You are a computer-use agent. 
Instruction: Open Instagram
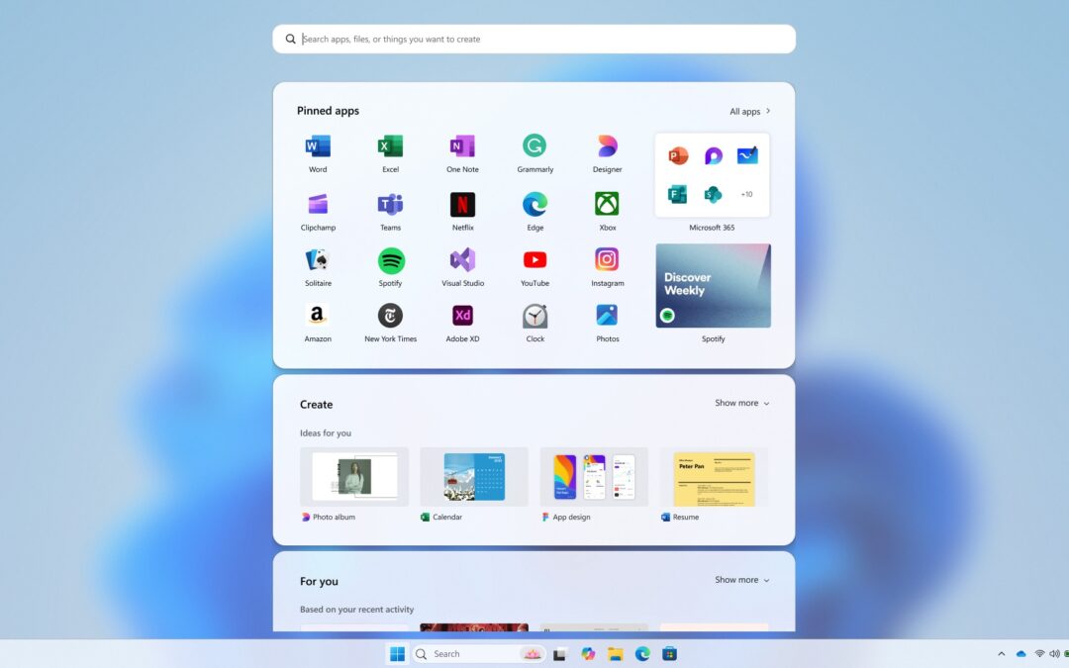[x=607, y=259]
